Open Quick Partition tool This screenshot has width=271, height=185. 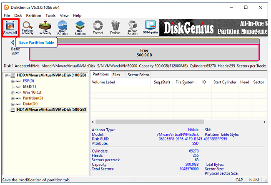tap(63, 27)
